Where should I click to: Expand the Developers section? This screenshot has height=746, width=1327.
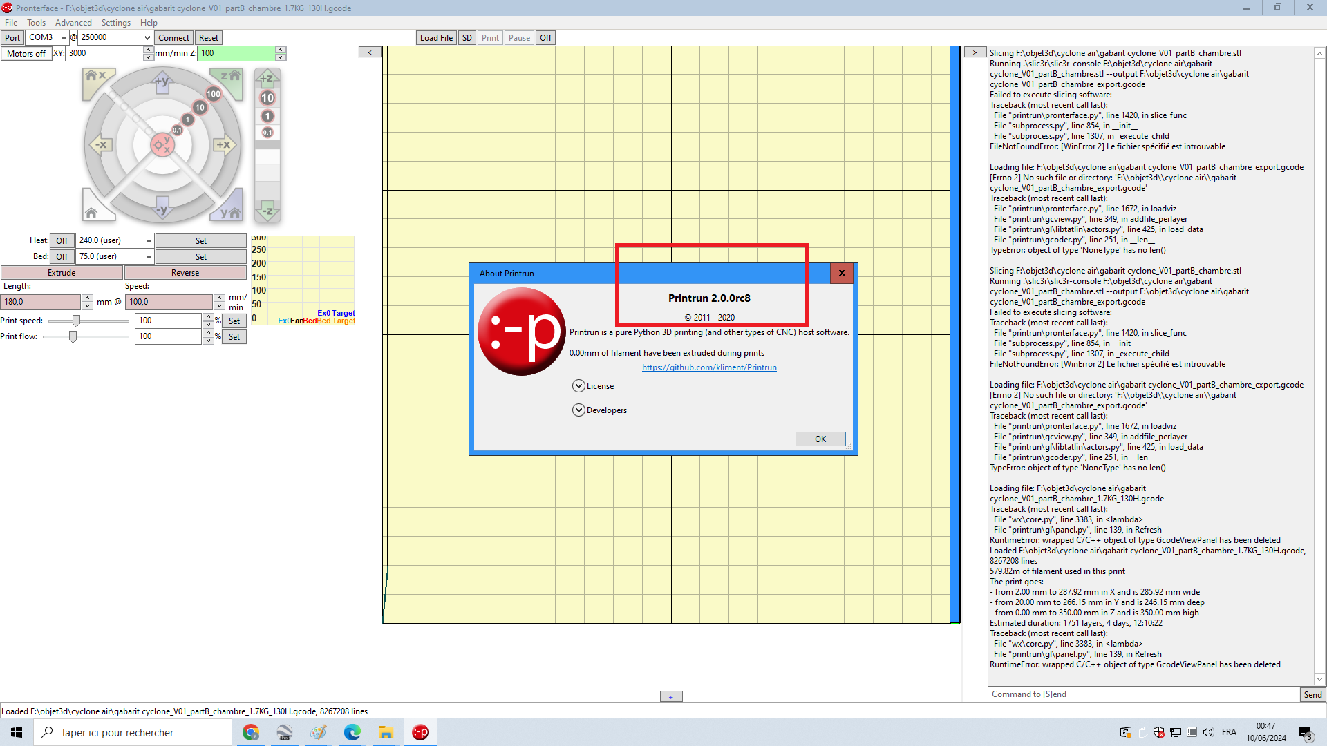(x=578, y=410)
